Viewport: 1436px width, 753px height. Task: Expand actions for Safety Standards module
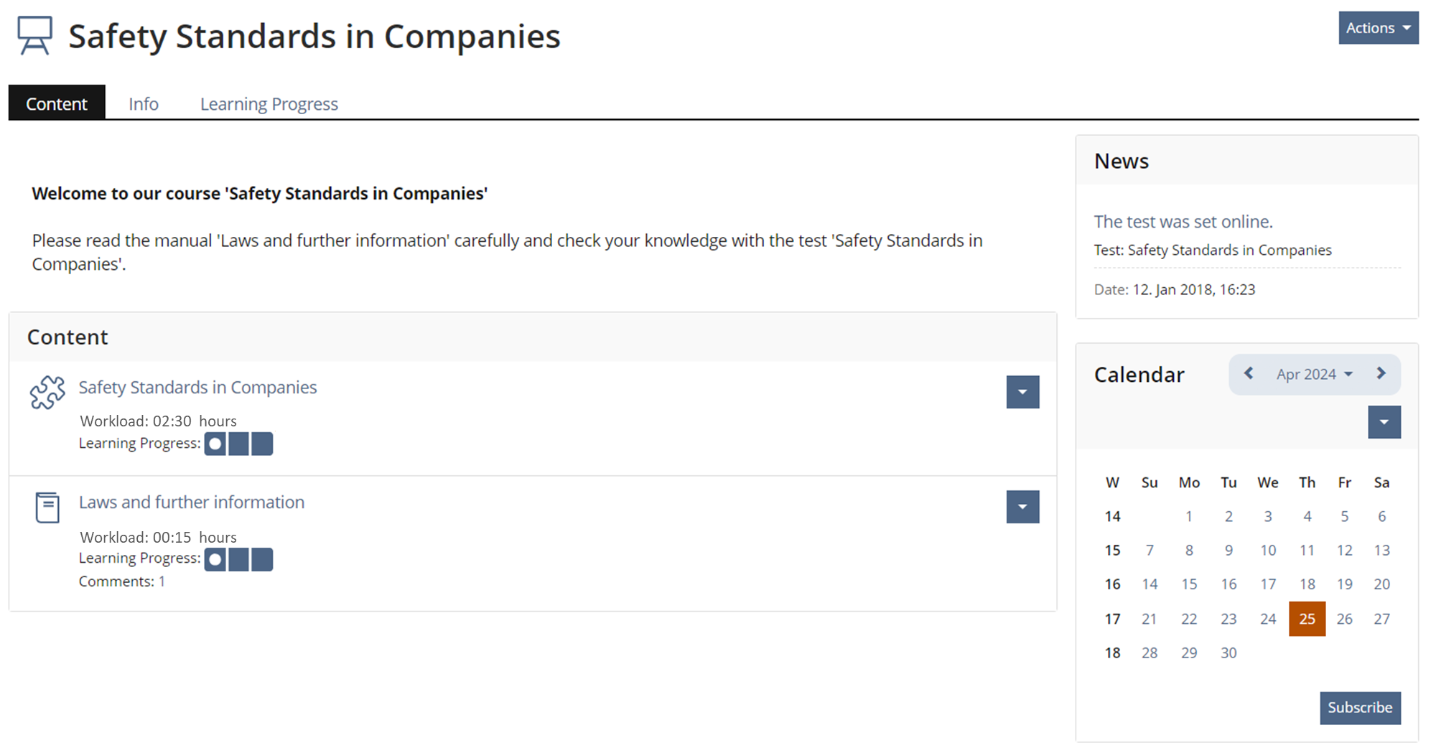tap(1022, 392)
